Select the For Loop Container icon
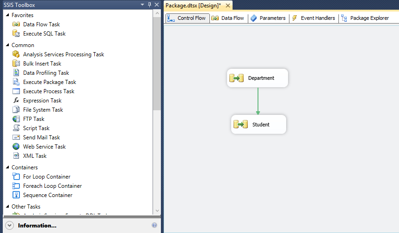The width and height of the screenshot is (399, 233). click(16, 176)
